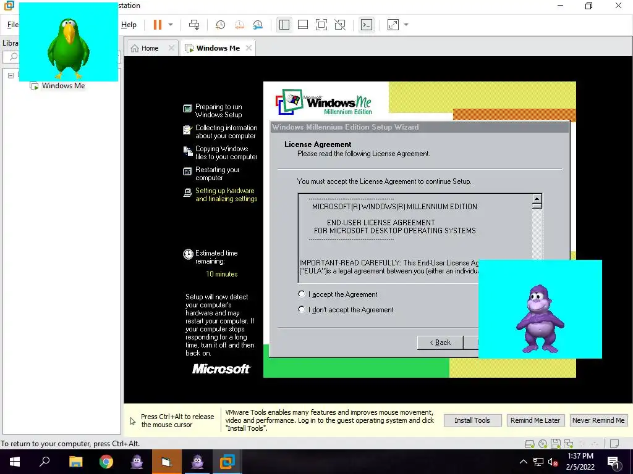Screen dimensions: 633x474
Task: Open the Help menu
Action: click(129, 25)
